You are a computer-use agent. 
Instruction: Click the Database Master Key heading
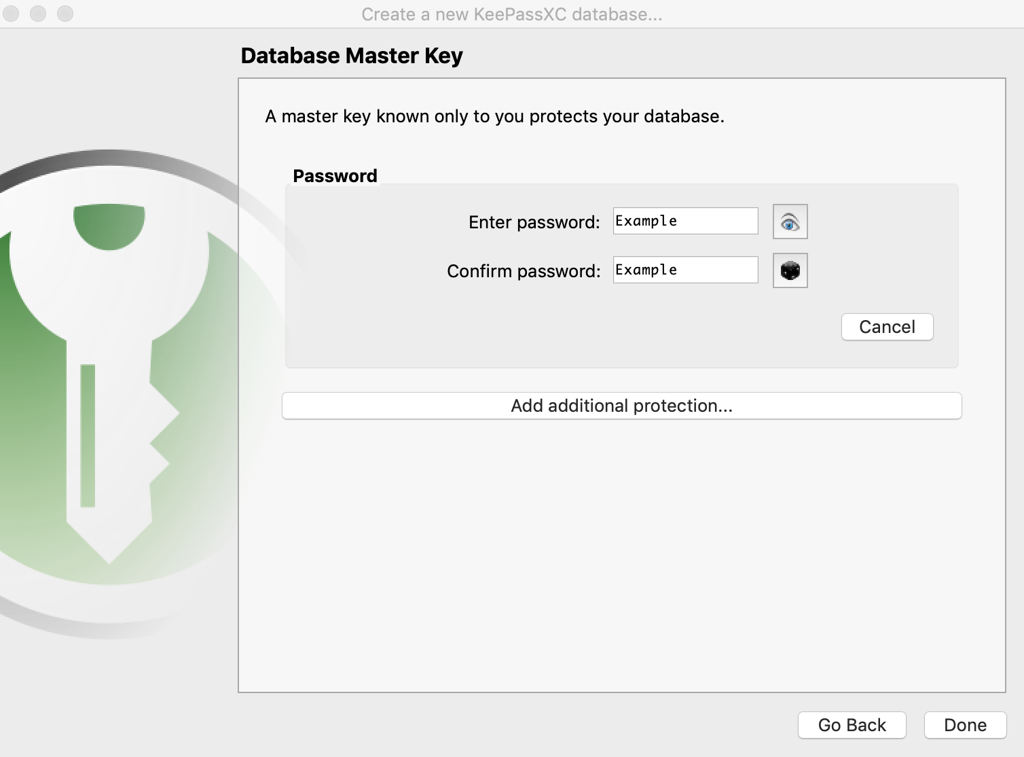click(352, 56)
